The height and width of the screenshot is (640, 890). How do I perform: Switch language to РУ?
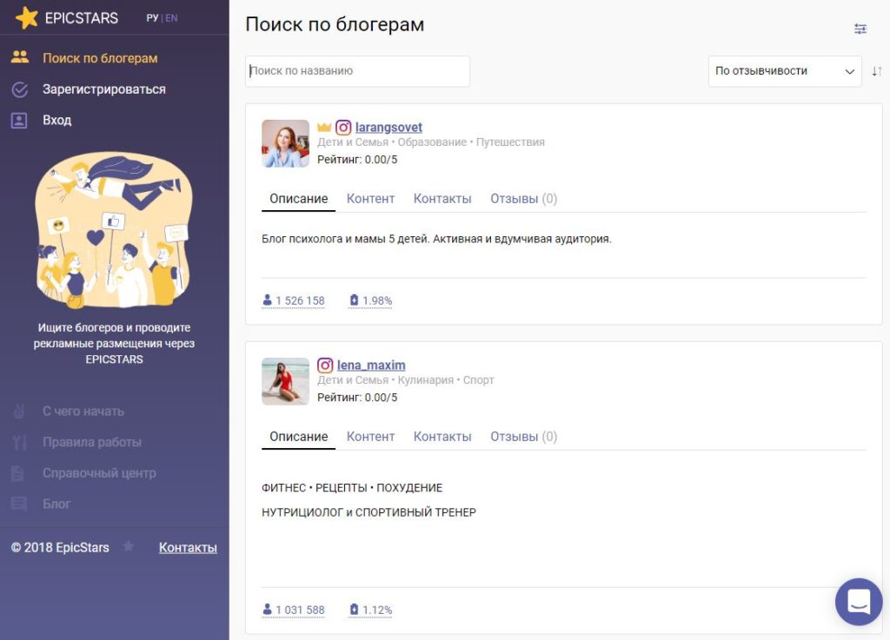click(x=152, y=18)
